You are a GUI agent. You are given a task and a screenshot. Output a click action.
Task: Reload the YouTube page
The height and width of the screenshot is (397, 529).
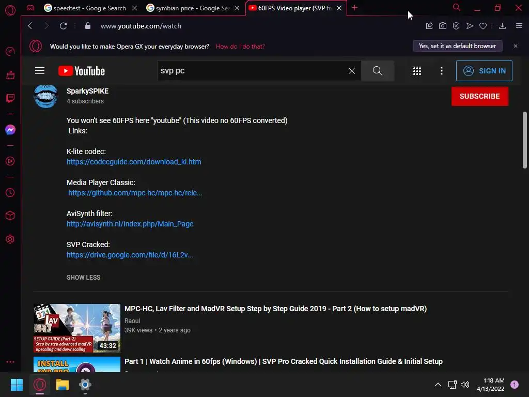click(63, 26)
